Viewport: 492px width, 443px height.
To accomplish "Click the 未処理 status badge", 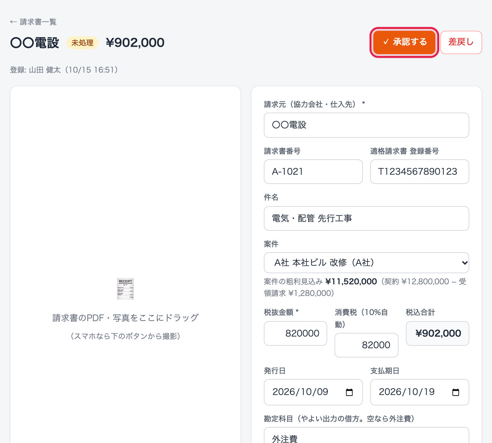I will (82, 43).
